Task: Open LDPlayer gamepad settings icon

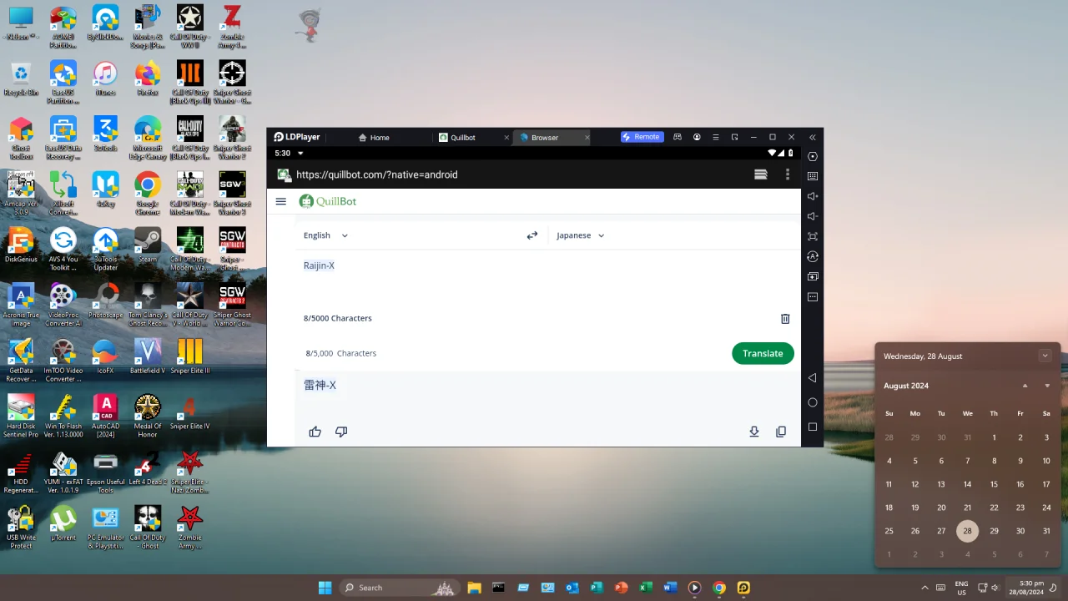Action: (678, 137)
